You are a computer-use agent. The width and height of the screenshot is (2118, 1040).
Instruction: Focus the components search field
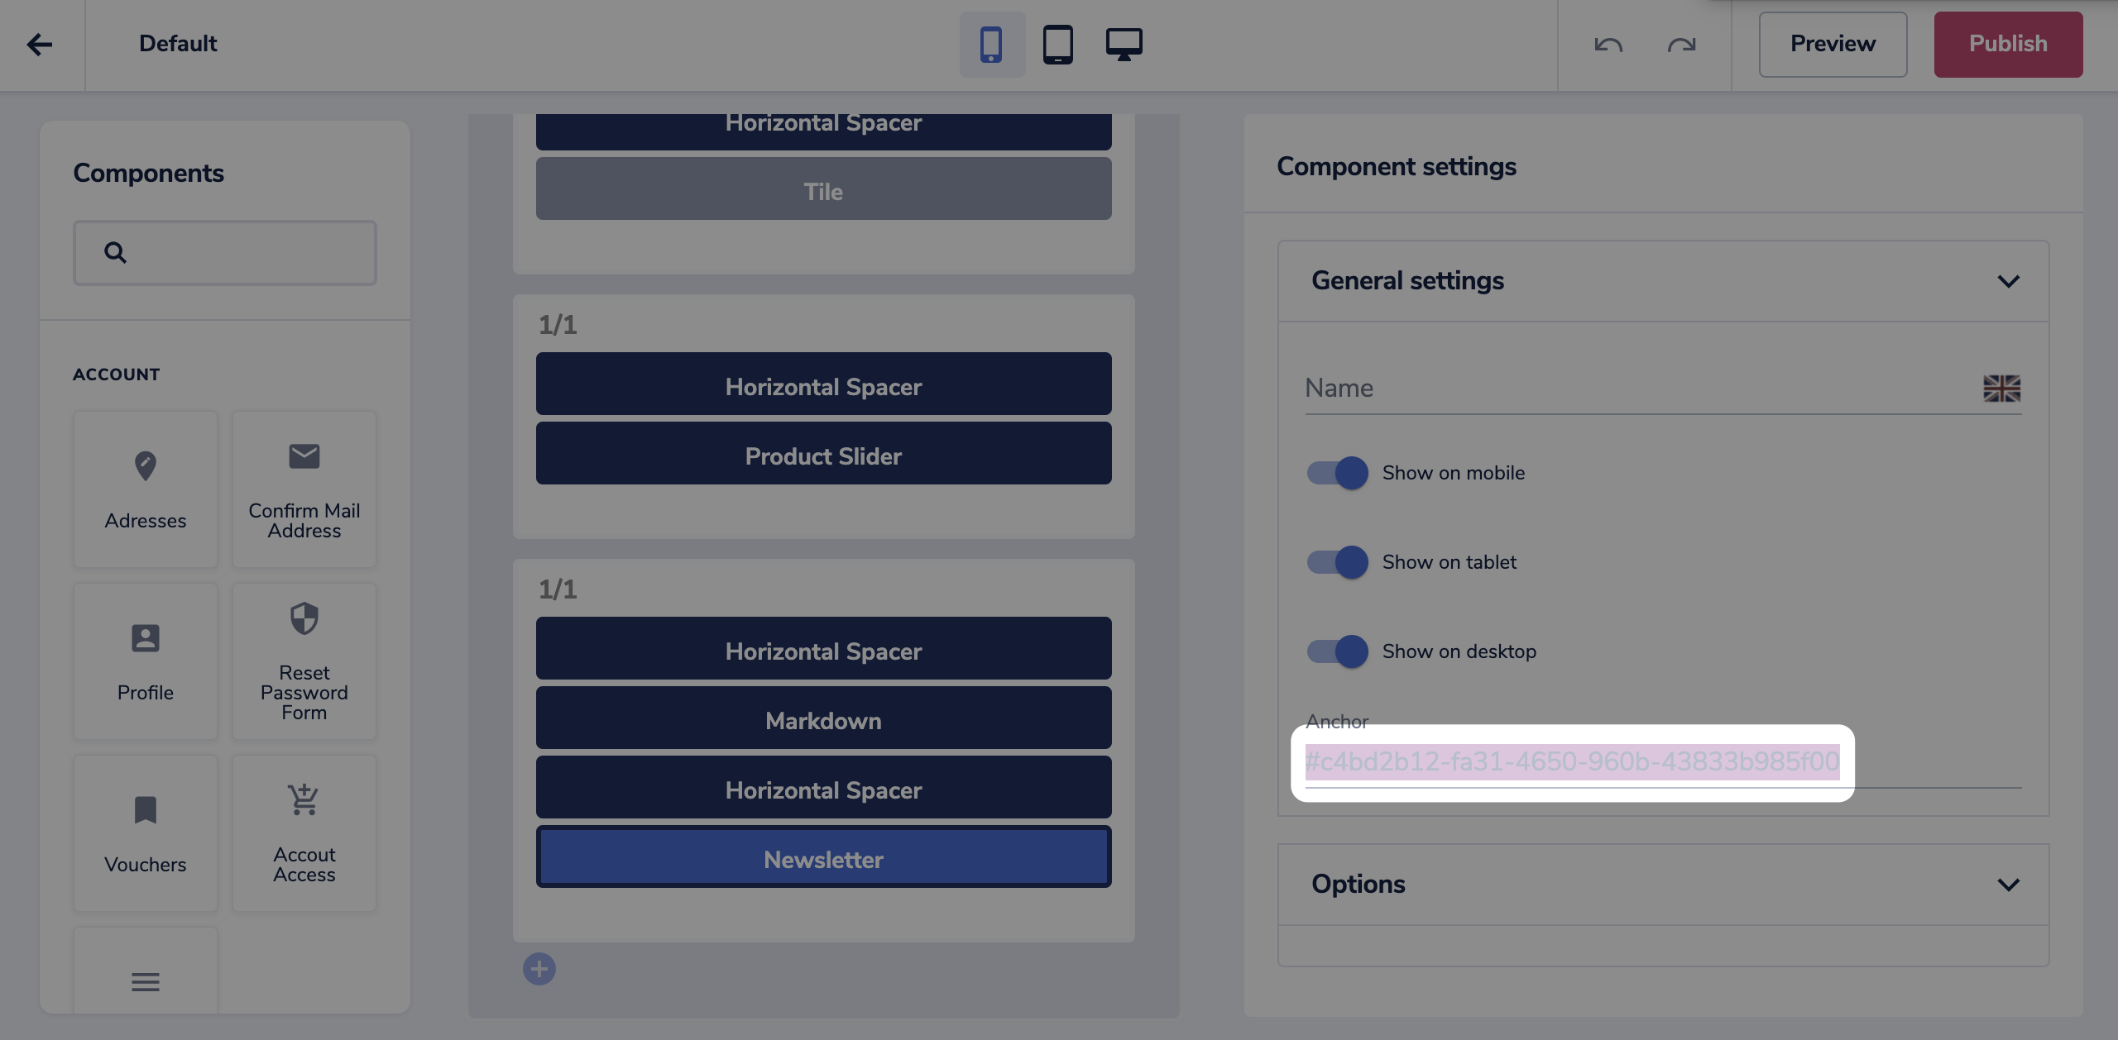point(225,253)
